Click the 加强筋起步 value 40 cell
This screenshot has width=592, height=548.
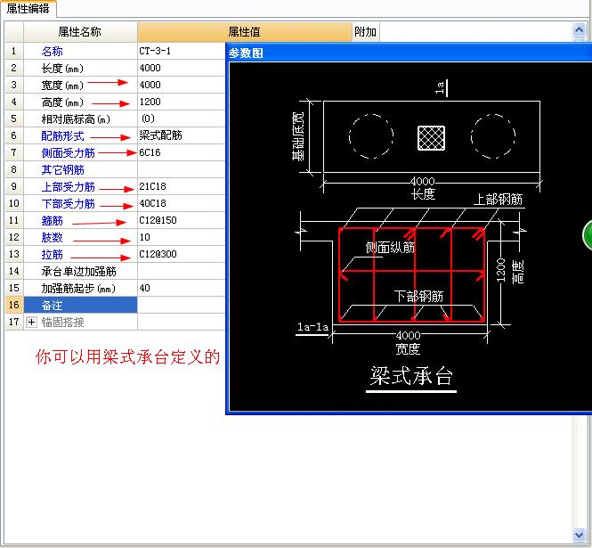pyautogui.click(x=182, y=289)
